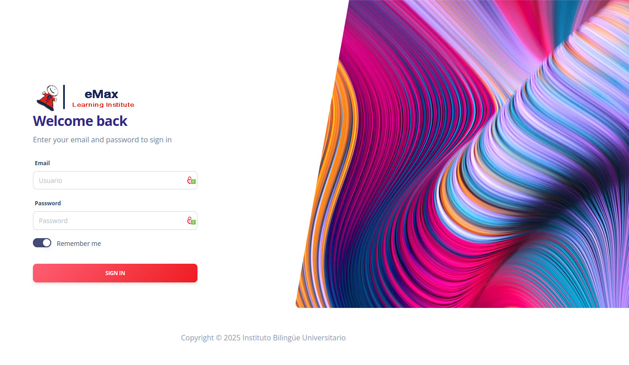Toggle the Remember me switch off
Viewport: 629px width, 365px height.
42,243
